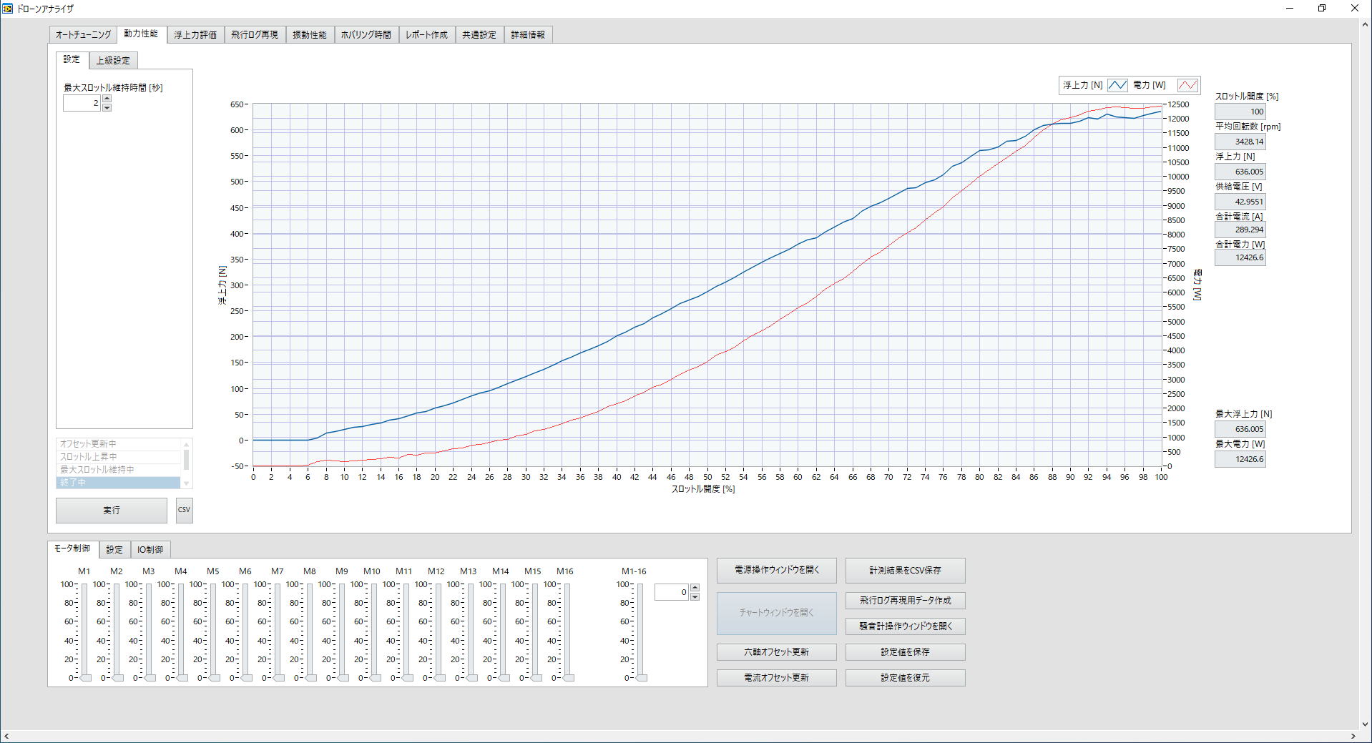Open the オートチューニング tab
Image resolution: width=1372 pixels, height=743 pixels.
tap(83, 34)
